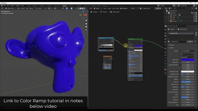Viewport: 198px width, 111px height.
Task: Open the World properties tab icon
Action: (165, 45)
